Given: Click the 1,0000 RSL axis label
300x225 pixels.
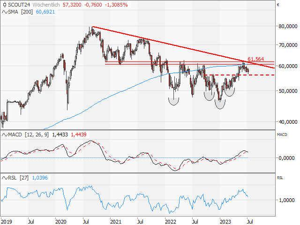Looking at the screenshot, I should click(x=286, y=200).
